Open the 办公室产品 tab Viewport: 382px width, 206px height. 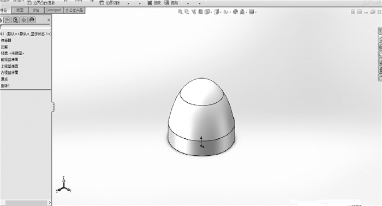pos(74,10)
